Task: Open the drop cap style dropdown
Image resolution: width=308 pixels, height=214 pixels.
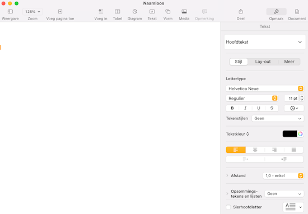Action: tap(293, 207)
